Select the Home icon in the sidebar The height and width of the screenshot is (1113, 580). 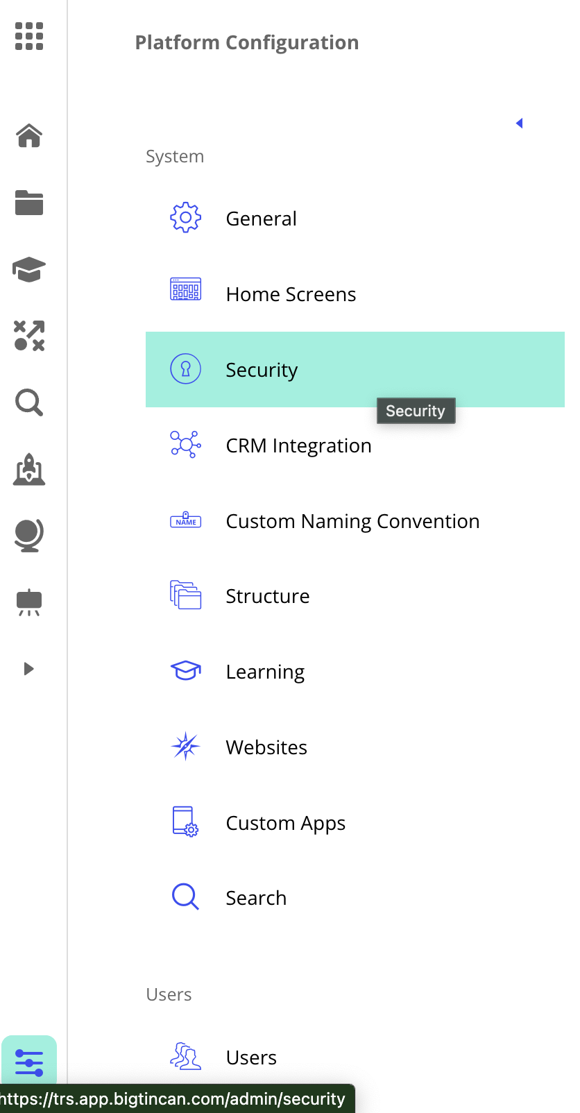(28, 136)
